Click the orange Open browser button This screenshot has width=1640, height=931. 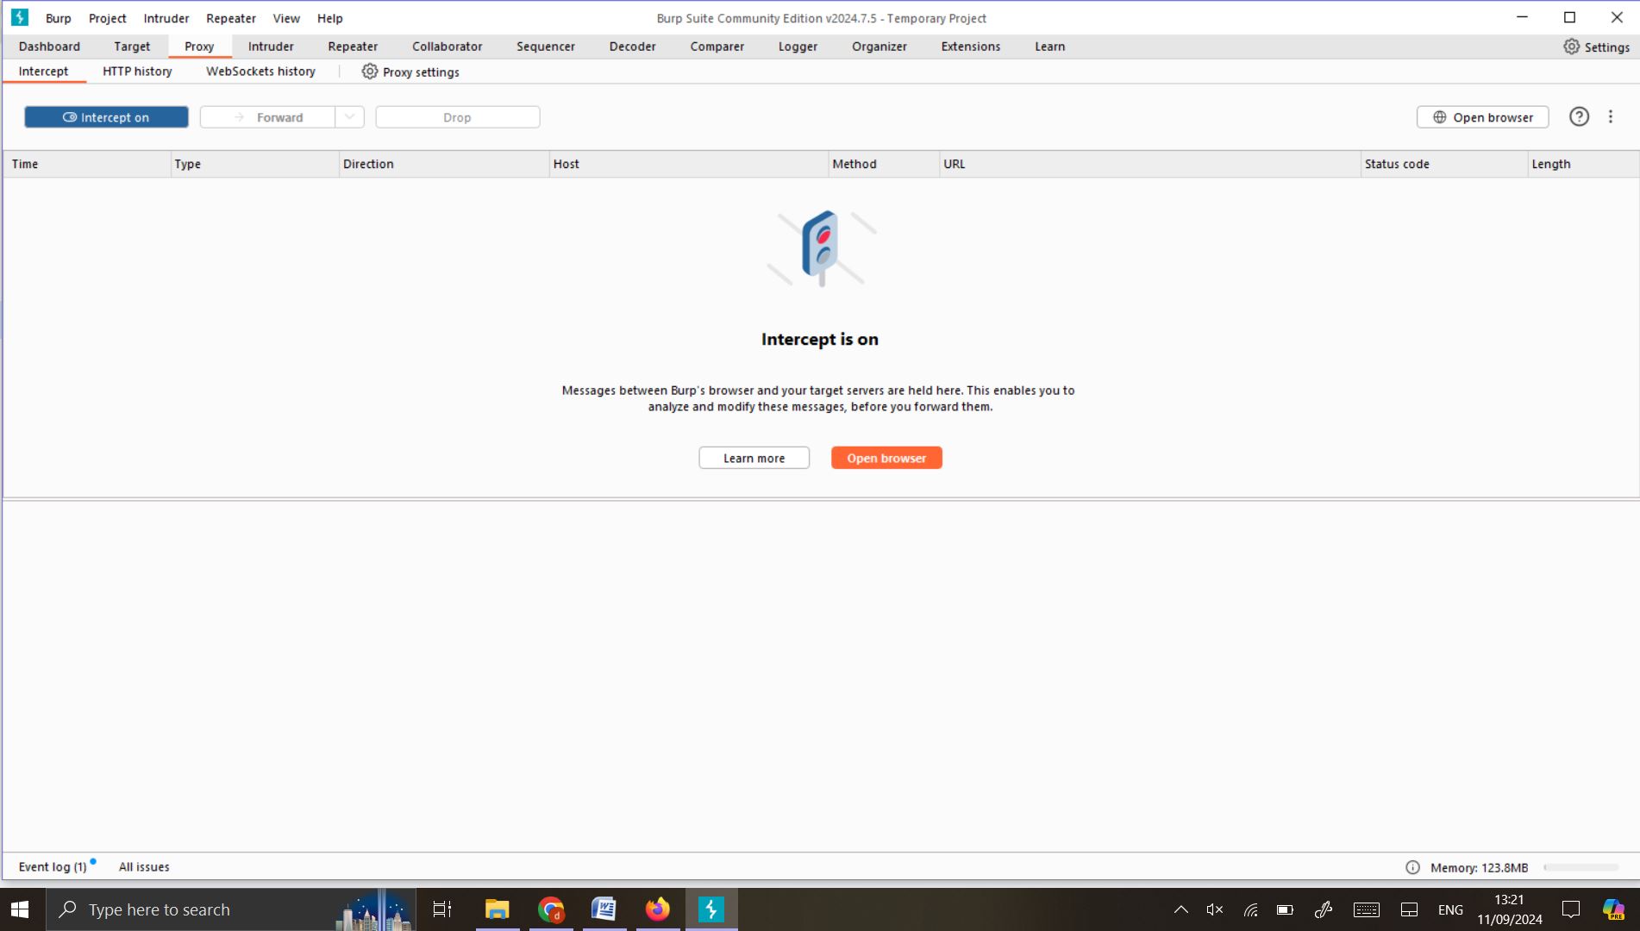tap(886, 458)
